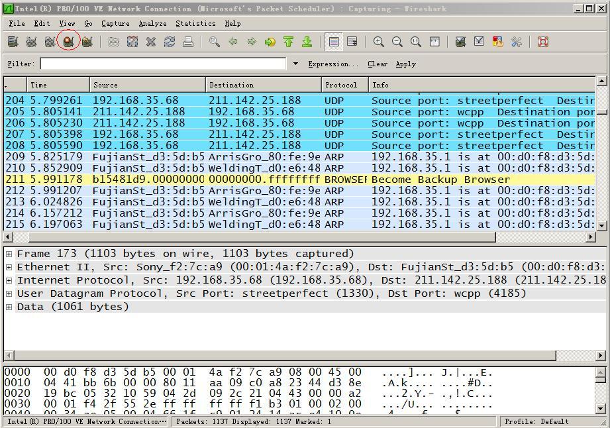Click the Apply filter button
Image resolution: width=610 pixels, height=428 pixels.
405,64
